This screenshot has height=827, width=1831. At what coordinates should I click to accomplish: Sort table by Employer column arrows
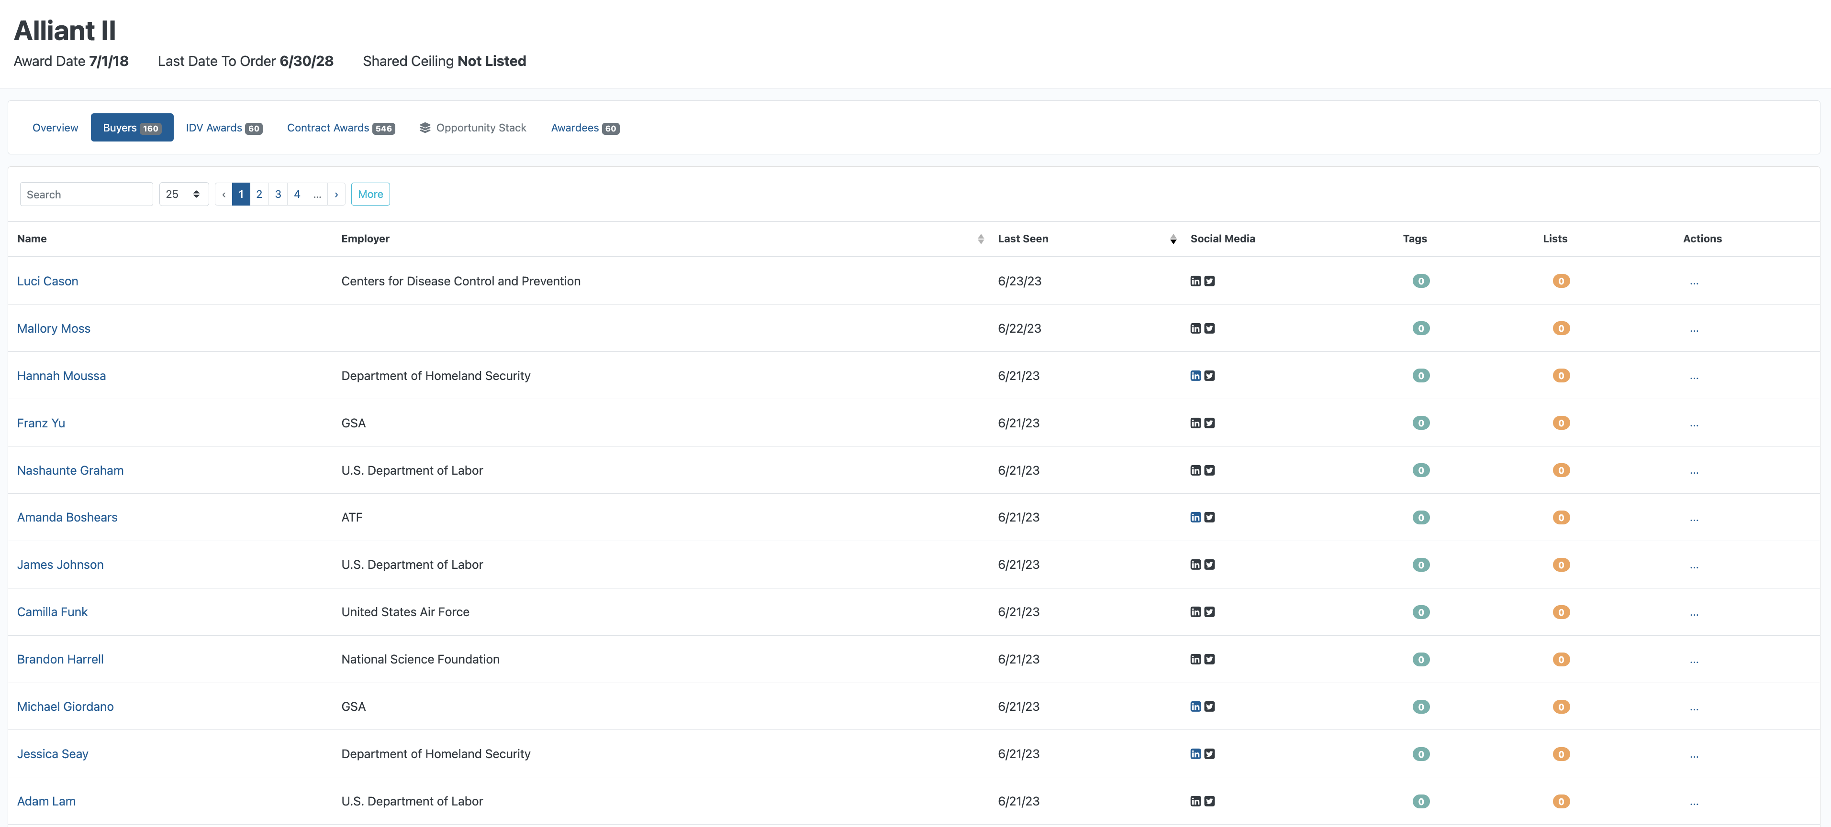point(980,239)
